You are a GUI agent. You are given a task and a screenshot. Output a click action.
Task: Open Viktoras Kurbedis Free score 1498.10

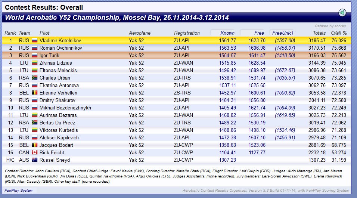(x=257, y=130)
